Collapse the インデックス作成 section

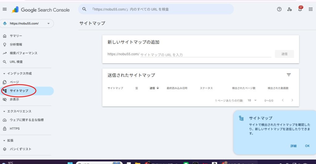coord(4,74)
